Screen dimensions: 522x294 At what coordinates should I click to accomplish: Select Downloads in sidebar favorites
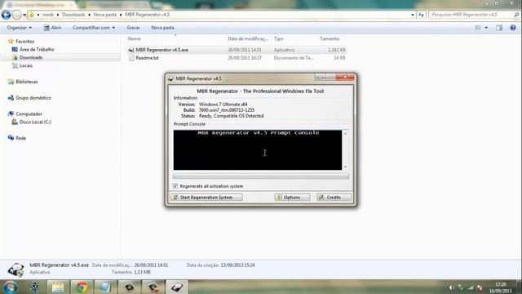click(31, 57)
